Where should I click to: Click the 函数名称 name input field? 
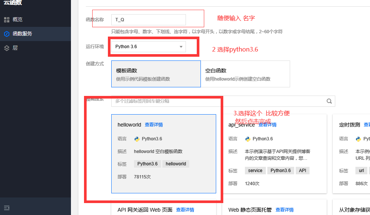coord(148,20)
